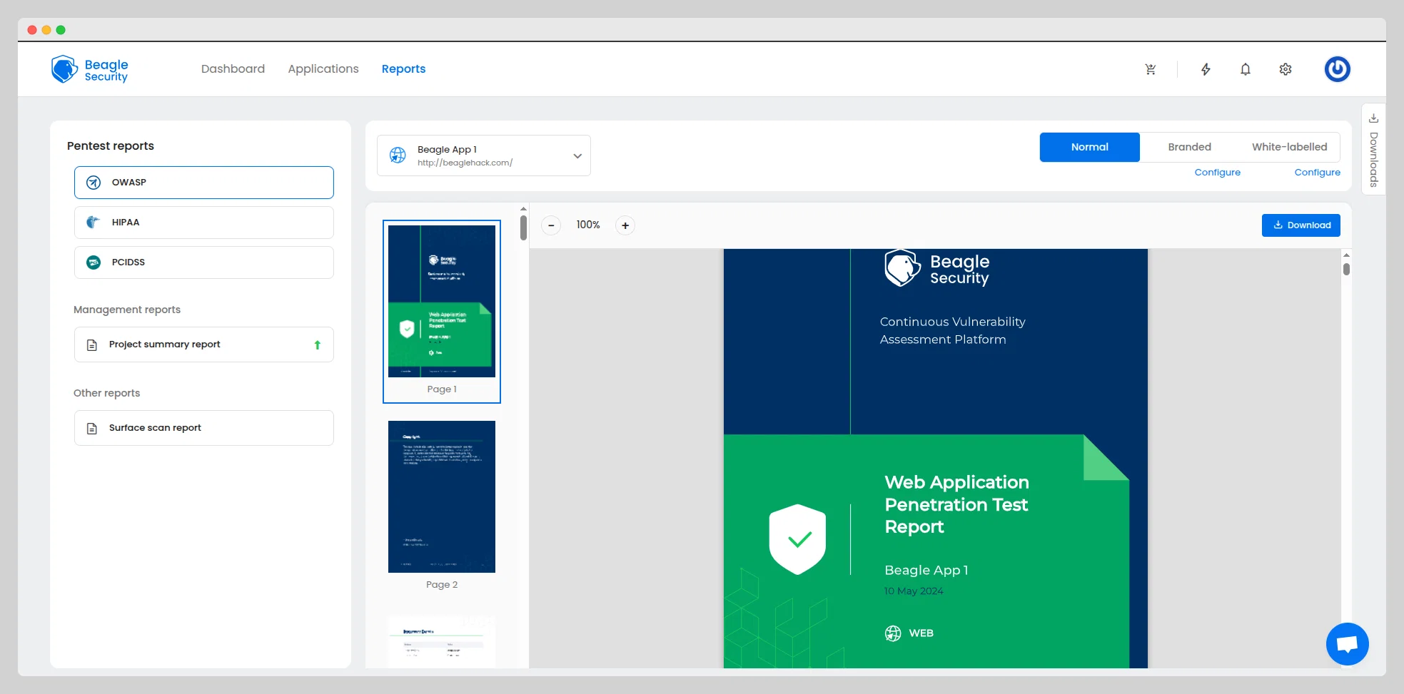Viewport: 1404px width, 694px height.
Task: Open the Downloads side panel
Action: (x=1373, y=150)
